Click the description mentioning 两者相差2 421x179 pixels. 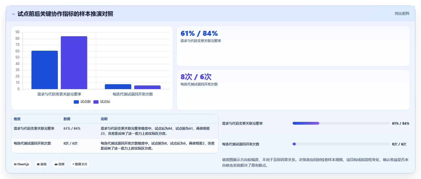(x=158, y=146)
